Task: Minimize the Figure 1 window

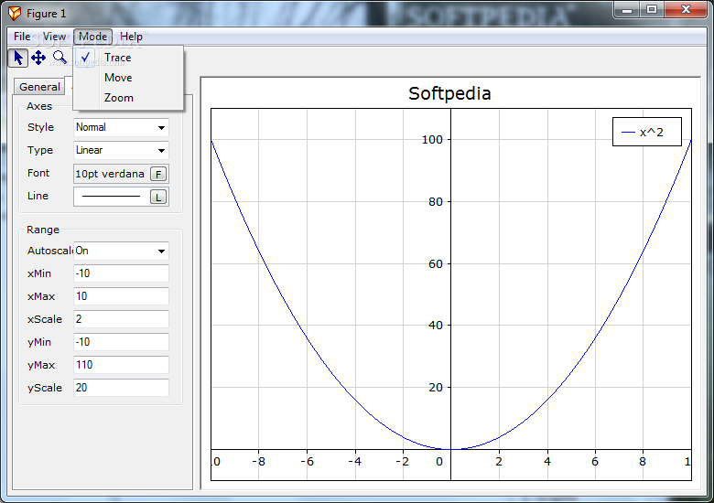Action: pyautogui.click(x=627, y=9)
